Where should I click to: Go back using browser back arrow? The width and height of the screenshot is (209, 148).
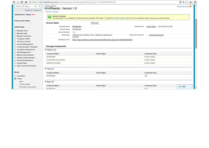pyautogui.click(x=14, y=2)
